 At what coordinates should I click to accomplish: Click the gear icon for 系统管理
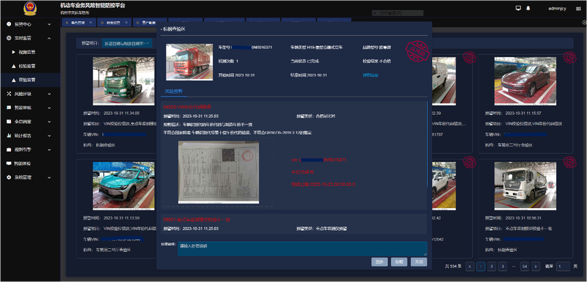tap(9, 177)
